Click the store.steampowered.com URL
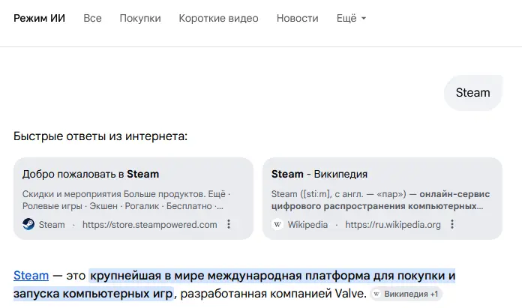 [149, 224]
